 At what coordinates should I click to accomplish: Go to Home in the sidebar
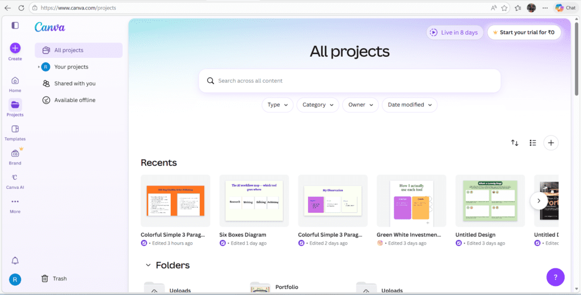[15, 85]
